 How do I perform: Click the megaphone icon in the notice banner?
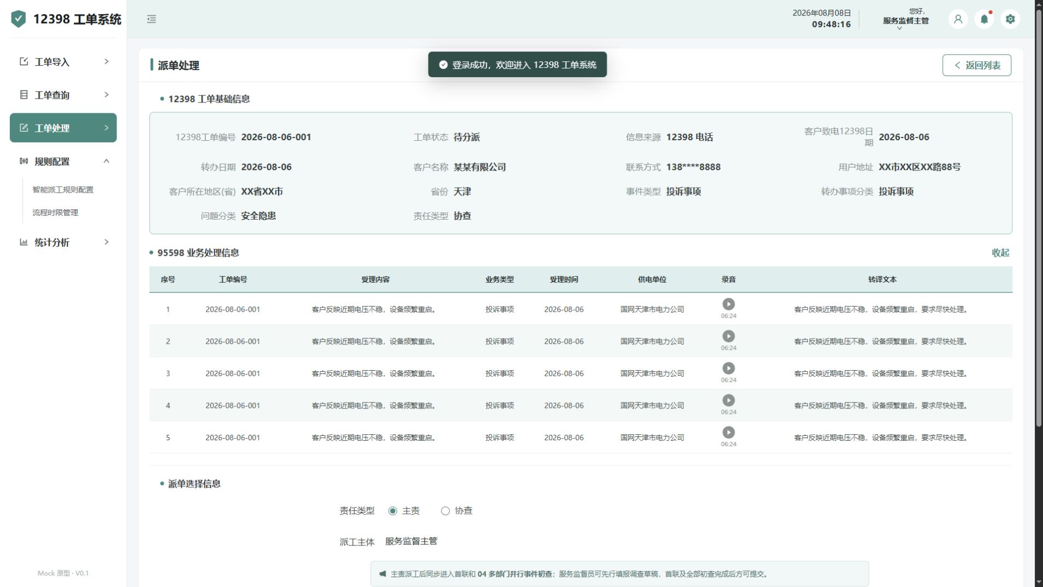[383, 574]
